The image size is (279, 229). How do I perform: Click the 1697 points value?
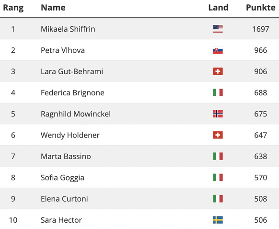(260, 29)
